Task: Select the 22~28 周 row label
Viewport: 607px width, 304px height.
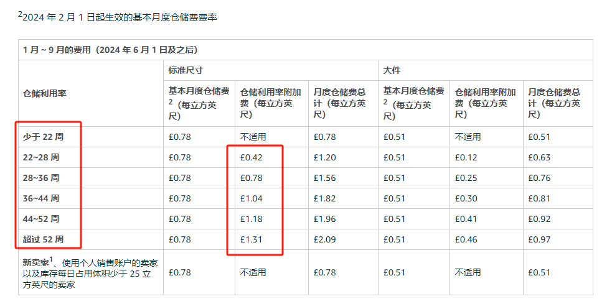Action: (42, 157)
